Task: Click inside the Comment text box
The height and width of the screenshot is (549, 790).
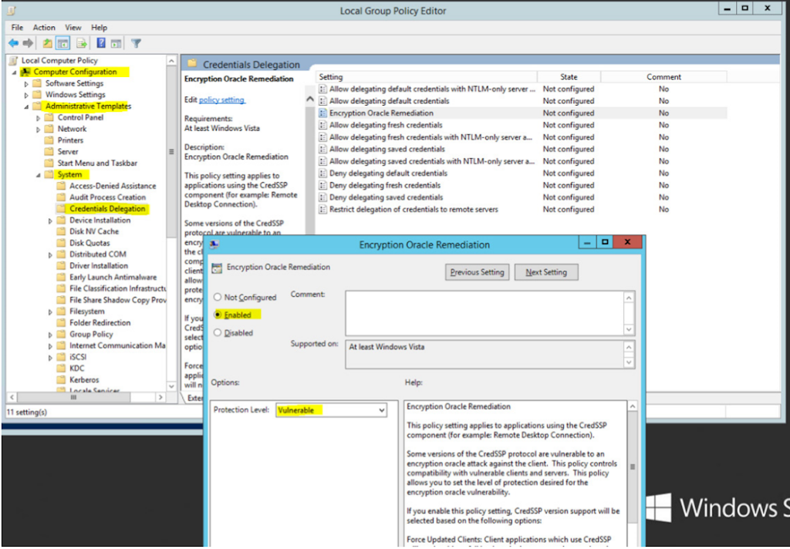Action: [484, 313]
